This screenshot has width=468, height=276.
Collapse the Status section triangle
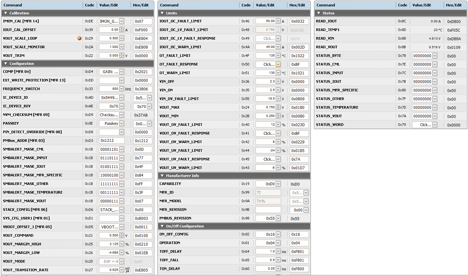pyautogui.click(x=318, y=13)
